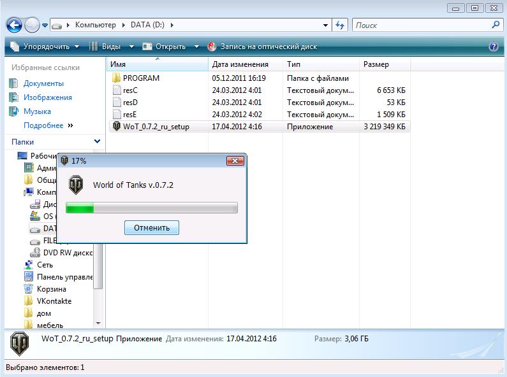The height and width of the screenshot is (377, 507).
Task: Click the Виды toolbar button
Action: 105,46
